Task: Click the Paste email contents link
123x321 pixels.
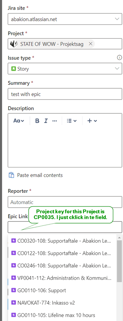Action: tap(40, 175)
